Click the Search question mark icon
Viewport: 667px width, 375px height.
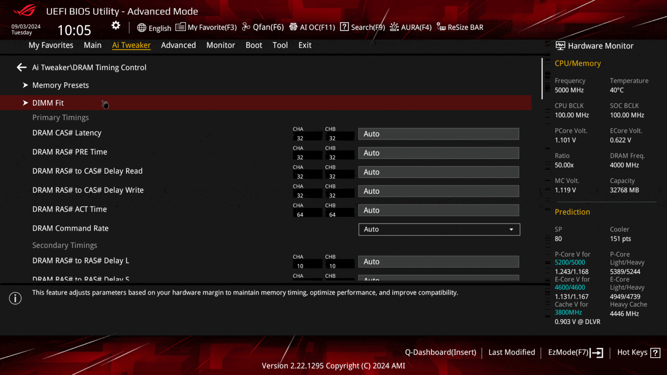point(345,27)
